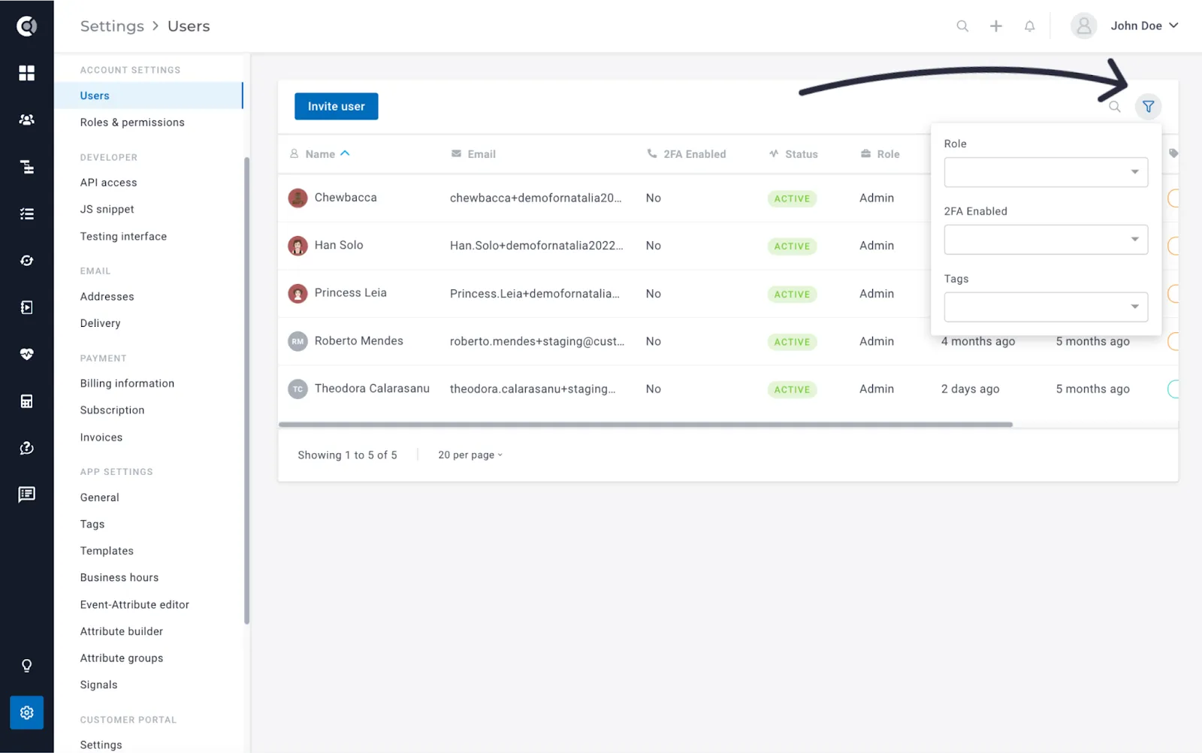Select the Princess Leia name cell

(x=351, y=293)
